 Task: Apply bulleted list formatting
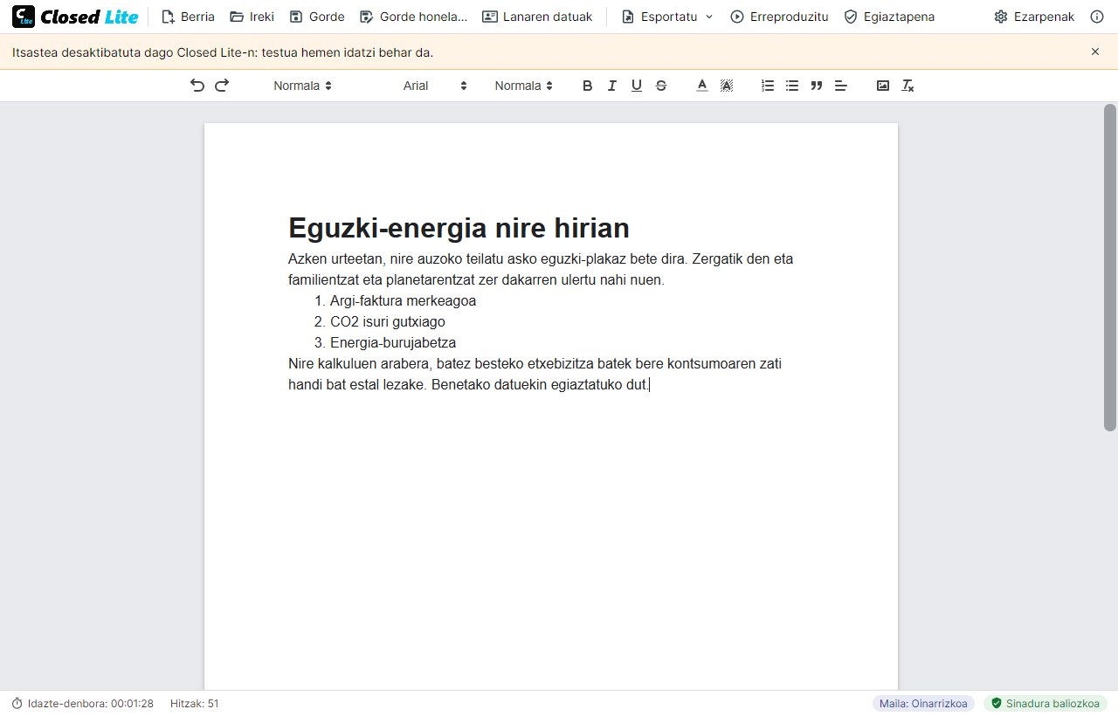tap(792, 86)
